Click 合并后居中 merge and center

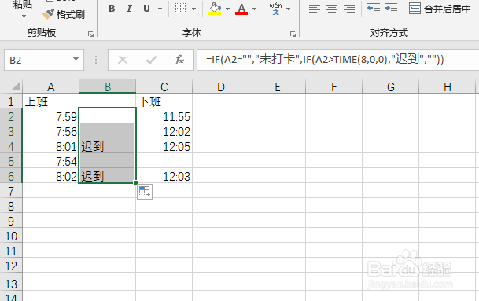(x=440, y=9)
